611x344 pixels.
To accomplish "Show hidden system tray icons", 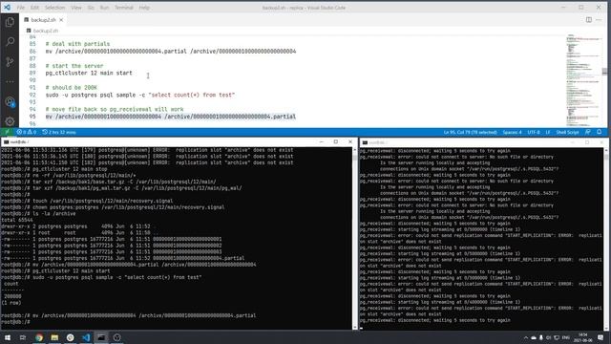I will pyautogui.click(x=526, y=337).
